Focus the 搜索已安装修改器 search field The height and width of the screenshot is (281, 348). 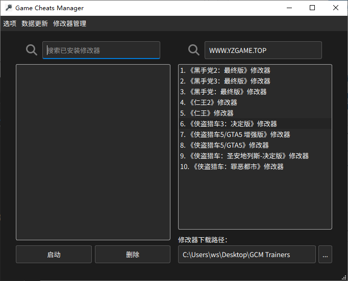[x=101, y=50]
